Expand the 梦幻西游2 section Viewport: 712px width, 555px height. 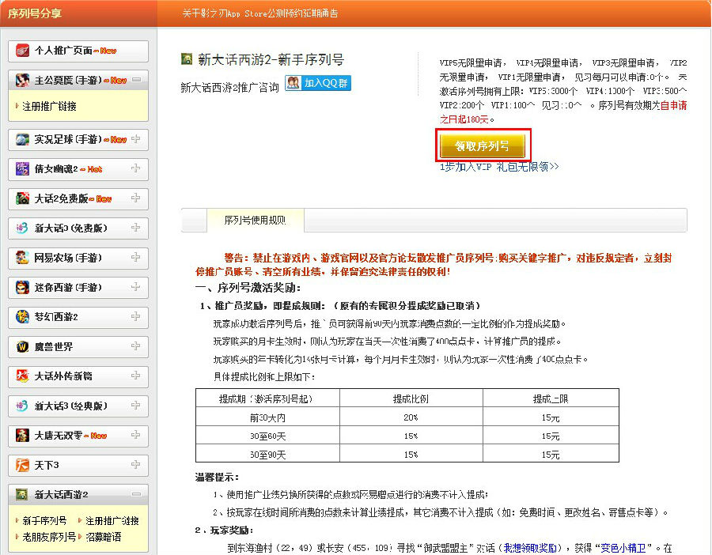tap(136, 316)
